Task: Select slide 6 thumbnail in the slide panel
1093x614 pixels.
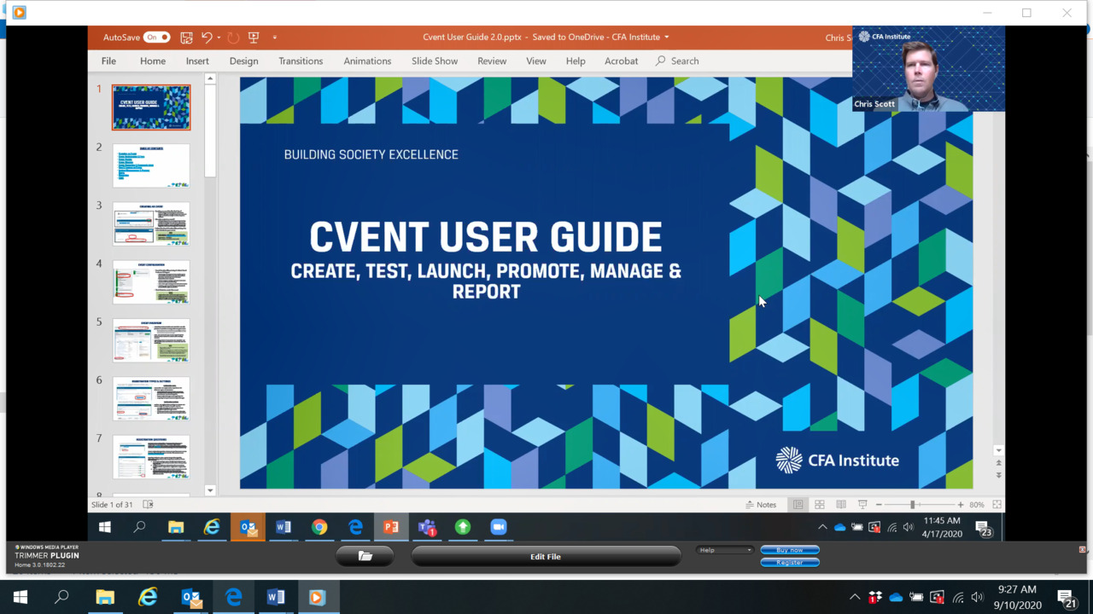Action: pos(151,398)
